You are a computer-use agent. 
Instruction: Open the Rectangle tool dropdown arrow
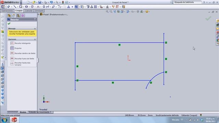pos(23,7)
